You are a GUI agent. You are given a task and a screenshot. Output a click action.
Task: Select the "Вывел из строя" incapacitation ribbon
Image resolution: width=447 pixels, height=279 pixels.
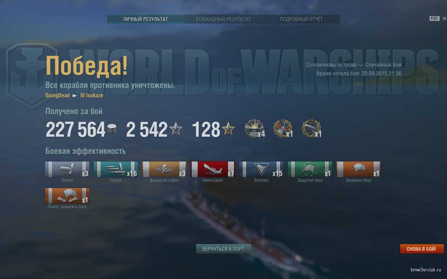pyautogui.click(x=164, y=169)
